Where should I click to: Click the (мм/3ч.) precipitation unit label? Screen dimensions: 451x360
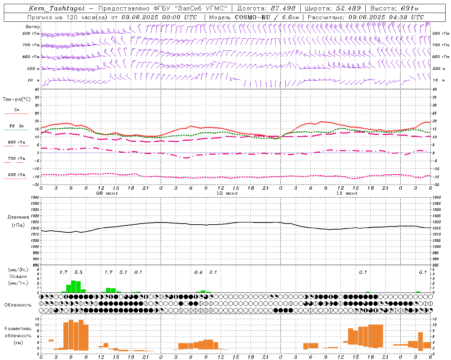18,270
